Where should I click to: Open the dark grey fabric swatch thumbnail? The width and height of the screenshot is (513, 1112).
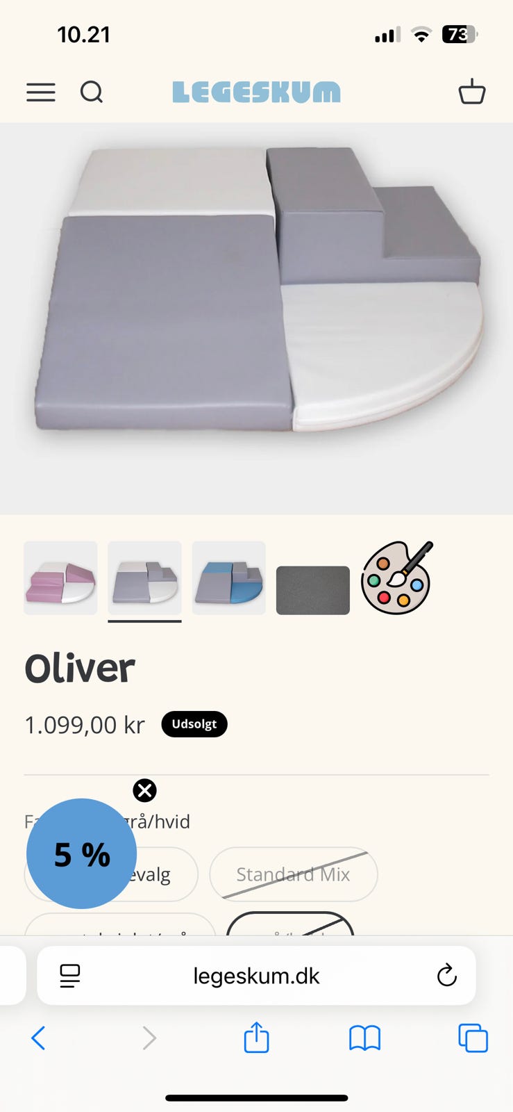[313, 590]
